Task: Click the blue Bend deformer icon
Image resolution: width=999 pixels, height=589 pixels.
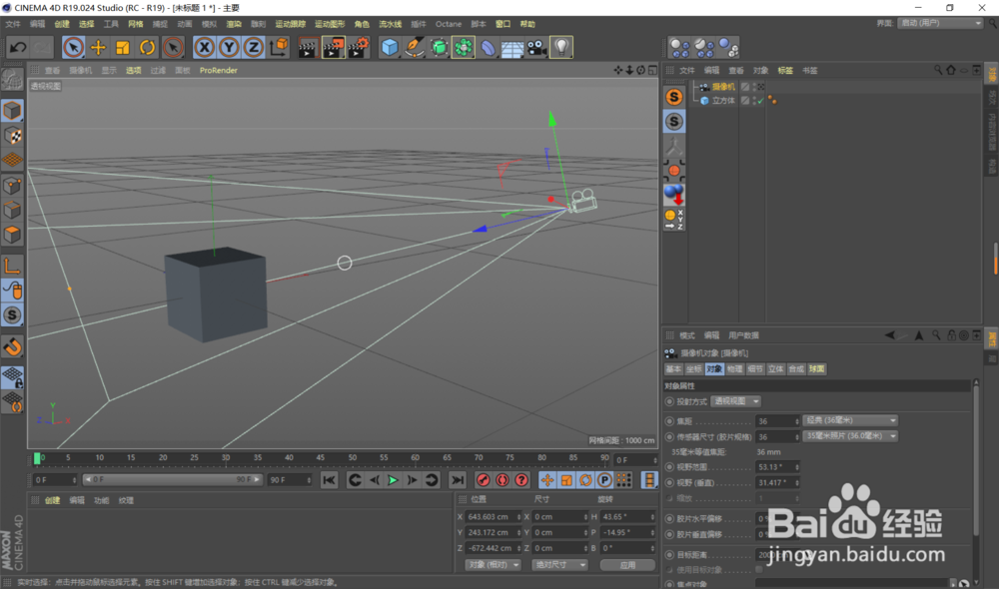Action: click(x=489, y=48)
